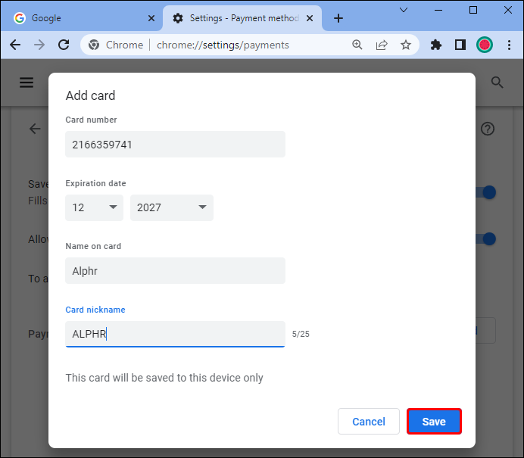524x458 pixels.
Task: Cancel adding the card
Action: tap(369, 421)
